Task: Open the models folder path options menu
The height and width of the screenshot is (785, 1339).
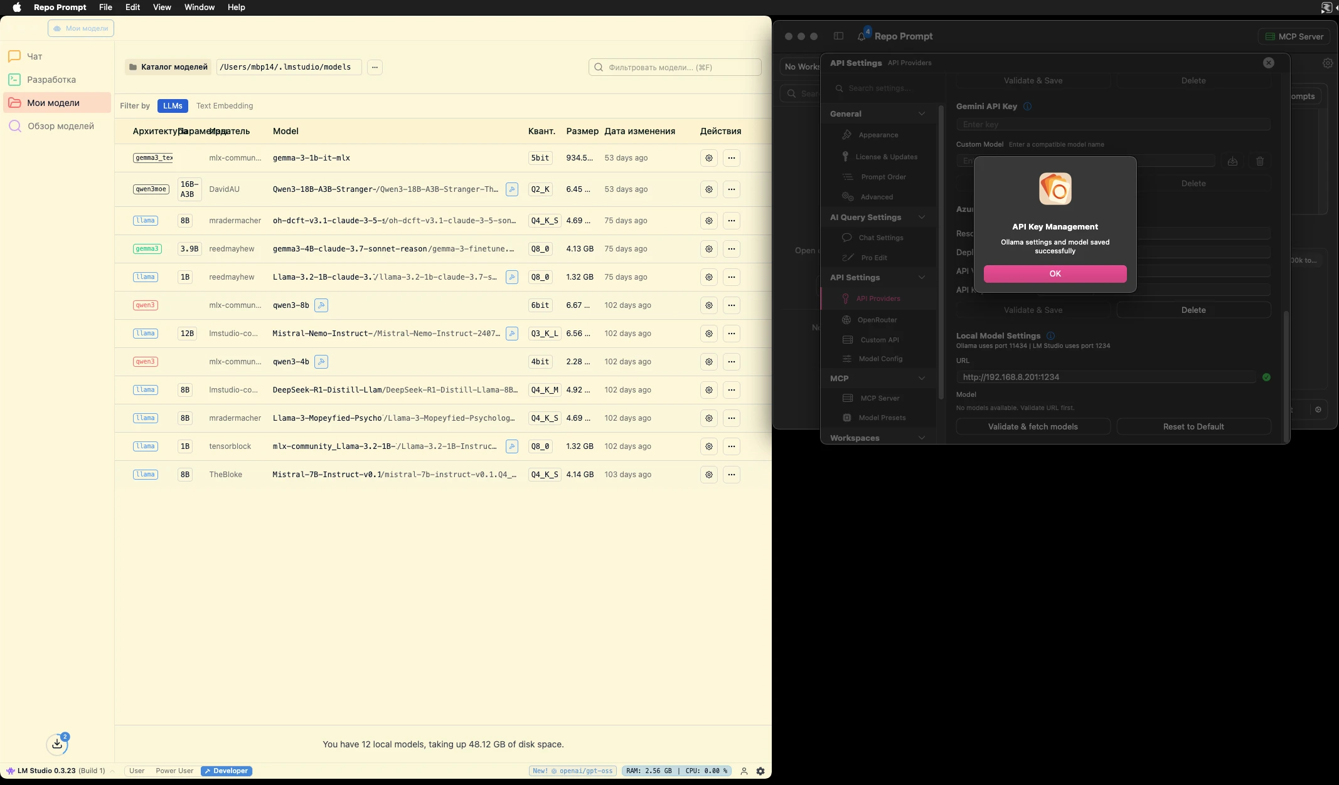Action: pyautogui.click(x=375, y=67)
